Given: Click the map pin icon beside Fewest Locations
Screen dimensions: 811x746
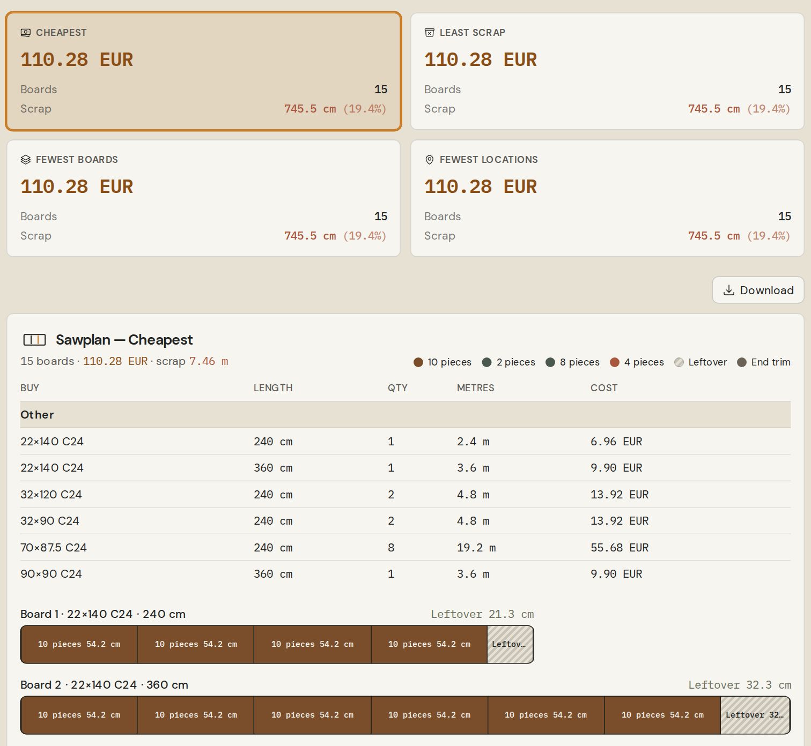Looking at the screenshot, I should point(429,160).
